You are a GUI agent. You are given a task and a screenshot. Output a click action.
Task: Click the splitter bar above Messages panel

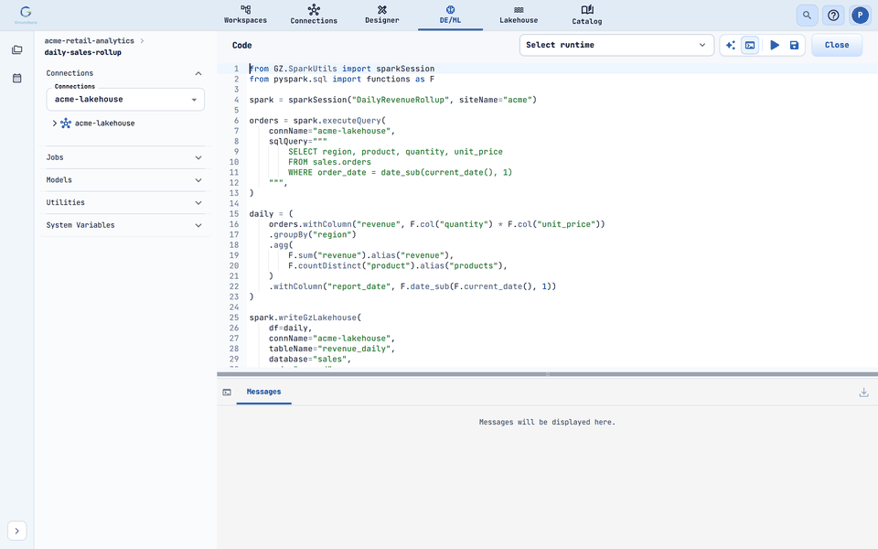547,373
